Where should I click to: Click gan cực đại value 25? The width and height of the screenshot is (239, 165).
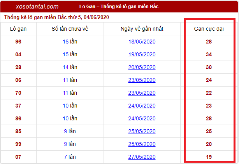coord(209,131)
